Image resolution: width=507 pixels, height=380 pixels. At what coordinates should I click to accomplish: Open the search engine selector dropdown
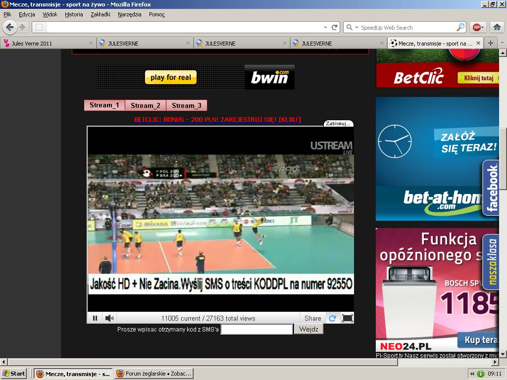[x=351, y=28]
